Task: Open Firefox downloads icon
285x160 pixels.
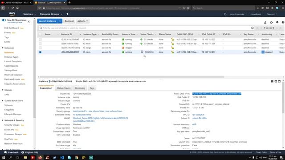Action: click(x=258, y=8)
